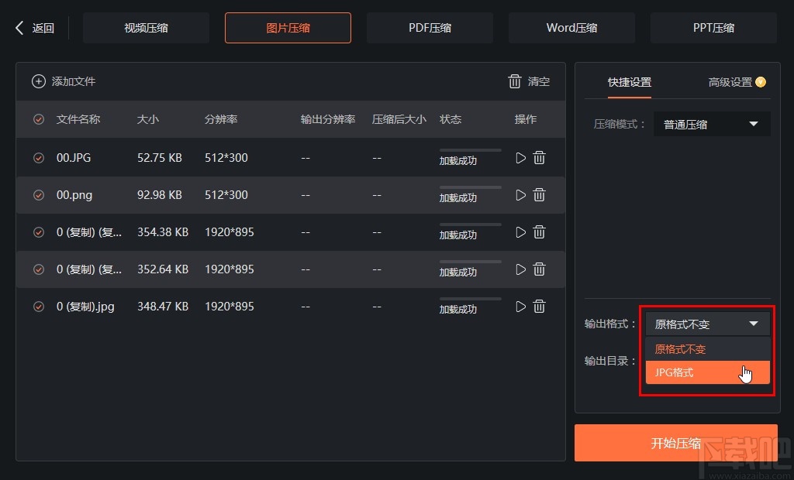This screenshot has height=480, width=794.
Task: Uncheck the 00.JPG file checkbox
Action: point(39,158)
